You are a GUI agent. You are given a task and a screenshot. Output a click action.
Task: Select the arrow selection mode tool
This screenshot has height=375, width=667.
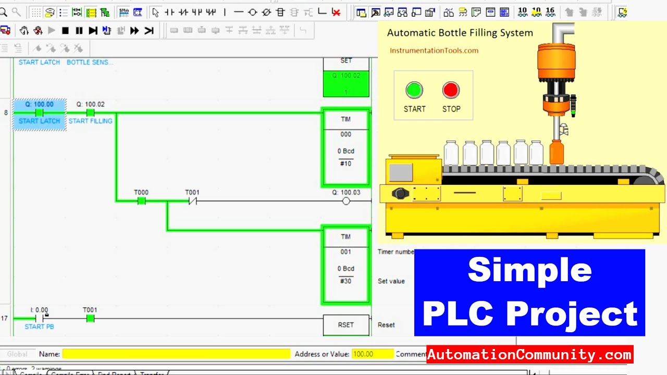pos(155,12)
